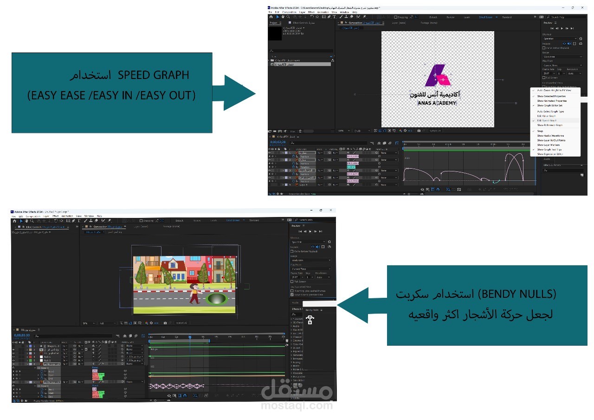Hide the Null 1 layer in street scene timeline
The height and width of the screenshot is (420, 594).
pyautogui.click(x=13, y=357)
